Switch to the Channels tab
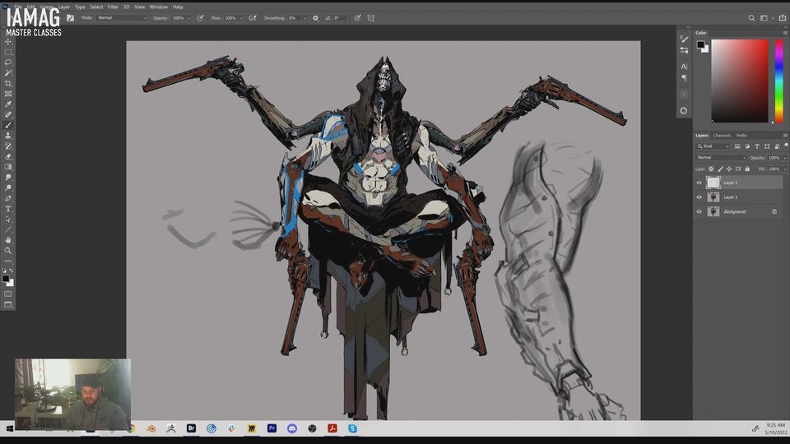This screenshot has height=444, width=790. pos(722,135)
